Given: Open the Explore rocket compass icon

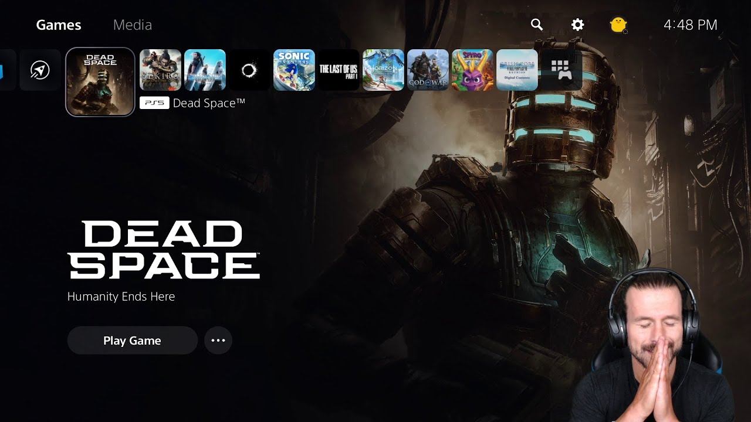Looking at the screenshot, I should [40, 70].
